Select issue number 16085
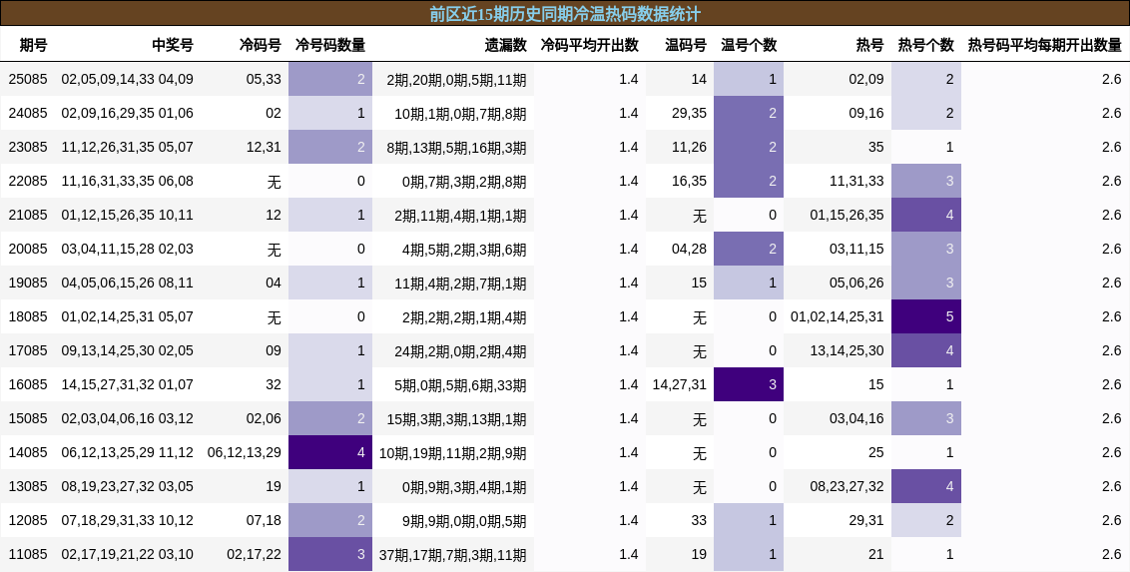1130x572 pixels. tap(28, 384)
